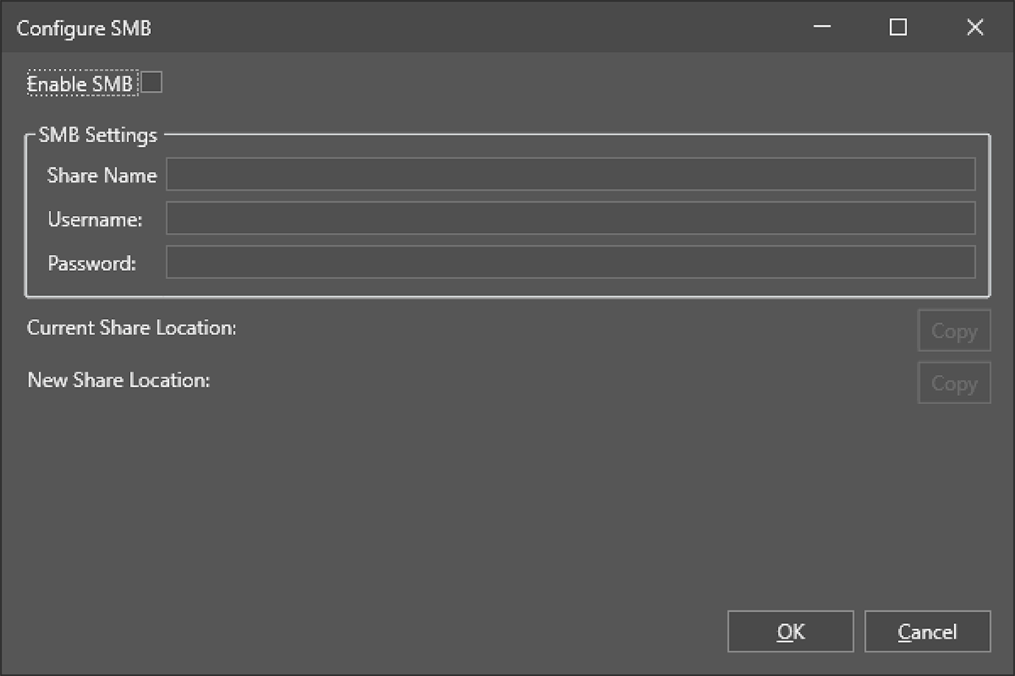This screenshot has width=1015, height=676.
Task: Click the Current Share Location label
Action: click(132, 328)
